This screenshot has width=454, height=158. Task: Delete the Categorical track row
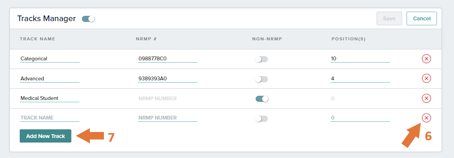[426, 59]
